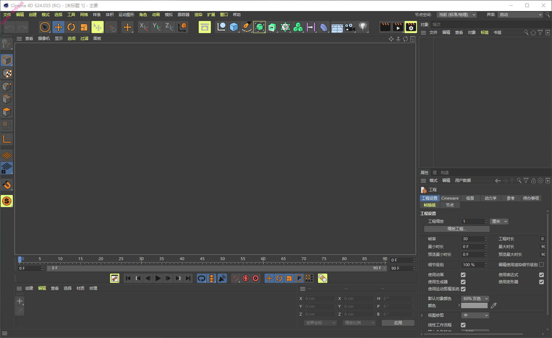Switch to the 场次 tab
Viewport: 552px width, 338px height.
click(437, 25)
